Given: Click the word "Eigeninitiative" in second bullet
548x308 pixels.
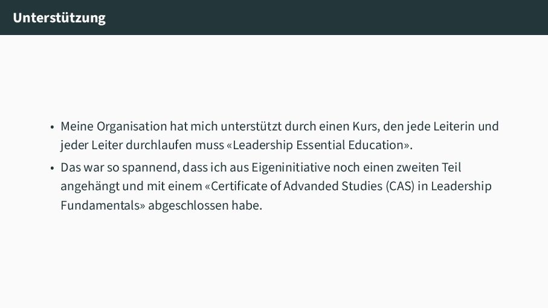Looking at the screenshot, I should [291, 168].
